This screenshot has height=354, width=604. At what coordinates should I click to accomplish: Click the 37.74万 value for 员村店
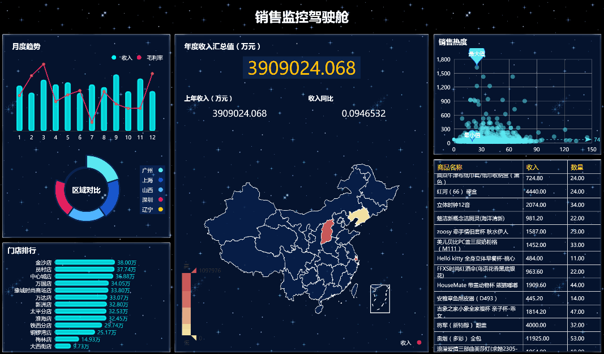click(126, 270)
